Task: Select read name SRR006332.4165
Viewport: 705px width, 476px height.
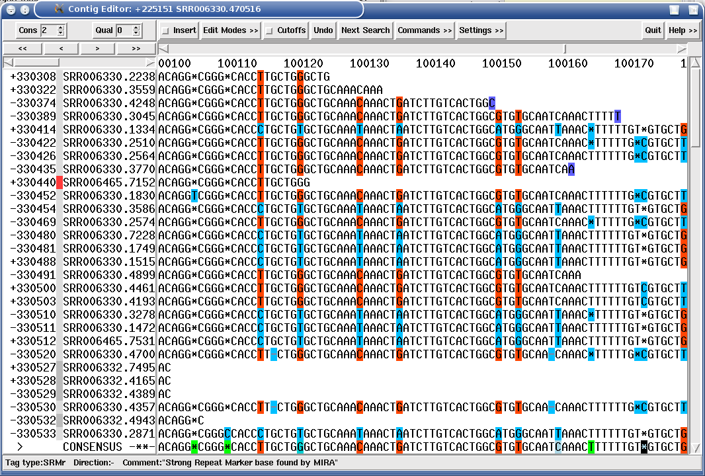Action: click(x=109, y=381)
